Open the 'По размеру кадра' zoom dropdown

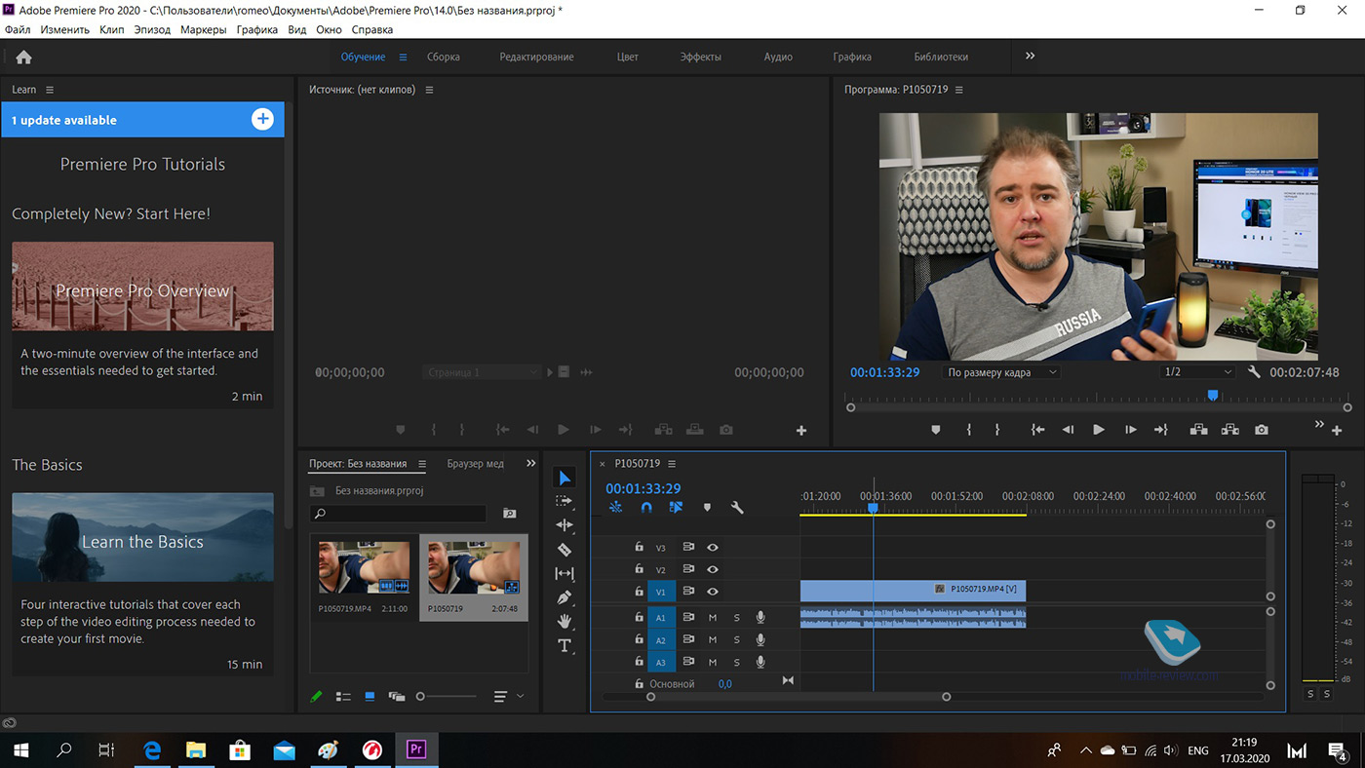[1001, 372]
